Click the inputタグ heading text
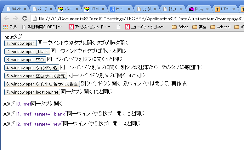This screenshot has height=150, width=244. click(x=13, y=37)
